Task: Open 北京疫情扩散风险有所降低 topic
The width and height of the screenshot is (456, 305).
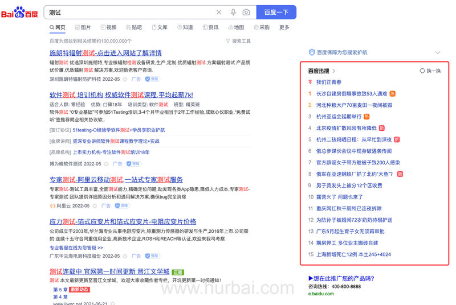Action: pyautogui.click(x=347, y=128)
